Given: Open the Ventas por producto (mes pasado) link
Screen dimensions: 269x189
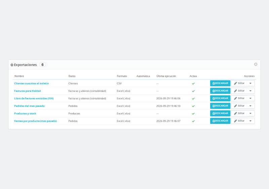Looking at the screenshot, I should click(35, 121).
